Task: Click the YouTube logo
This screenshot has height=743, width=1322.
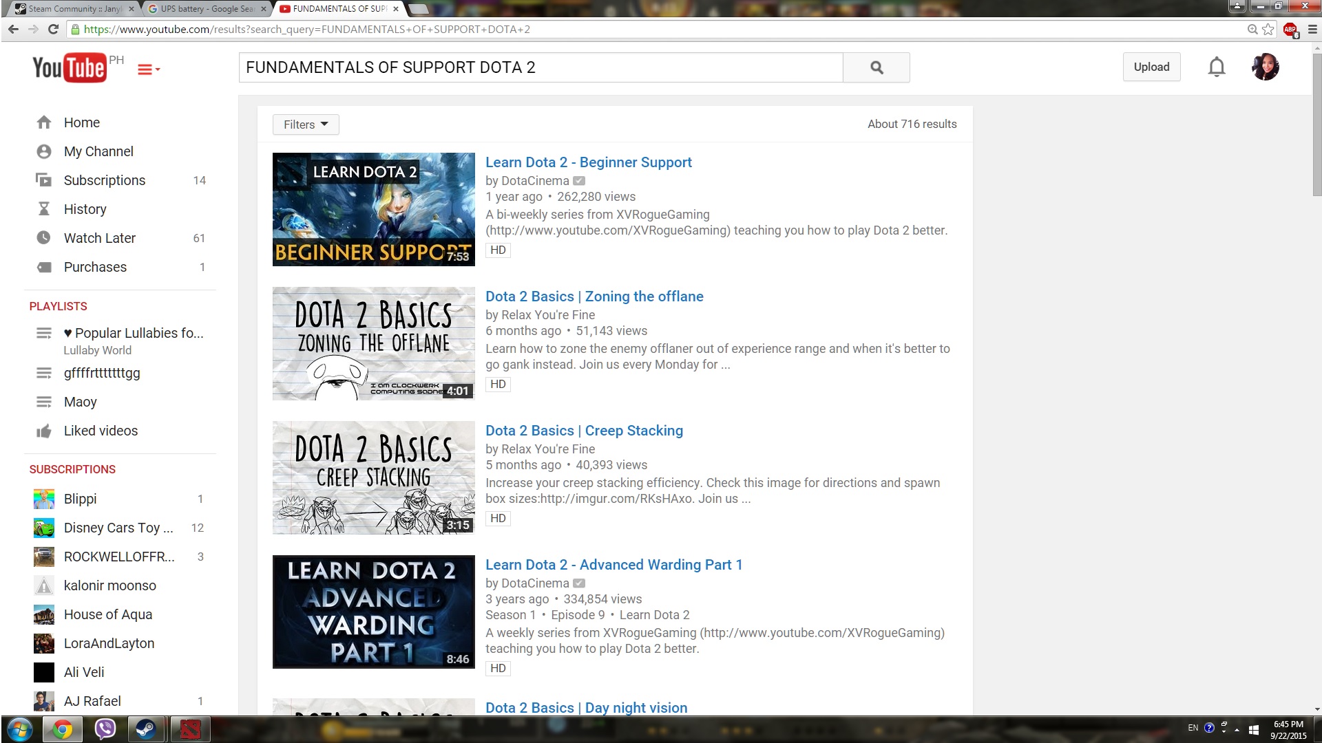Action: 70,67
